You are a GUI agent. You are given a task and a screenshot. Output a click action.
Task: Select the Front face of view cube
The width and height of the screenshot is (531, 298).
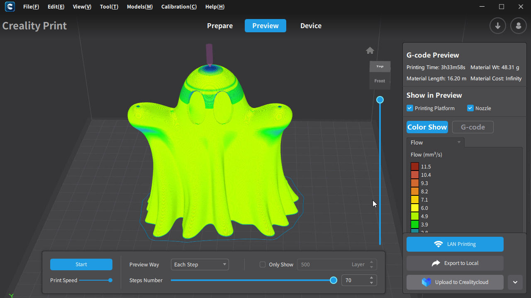[380, 81]
